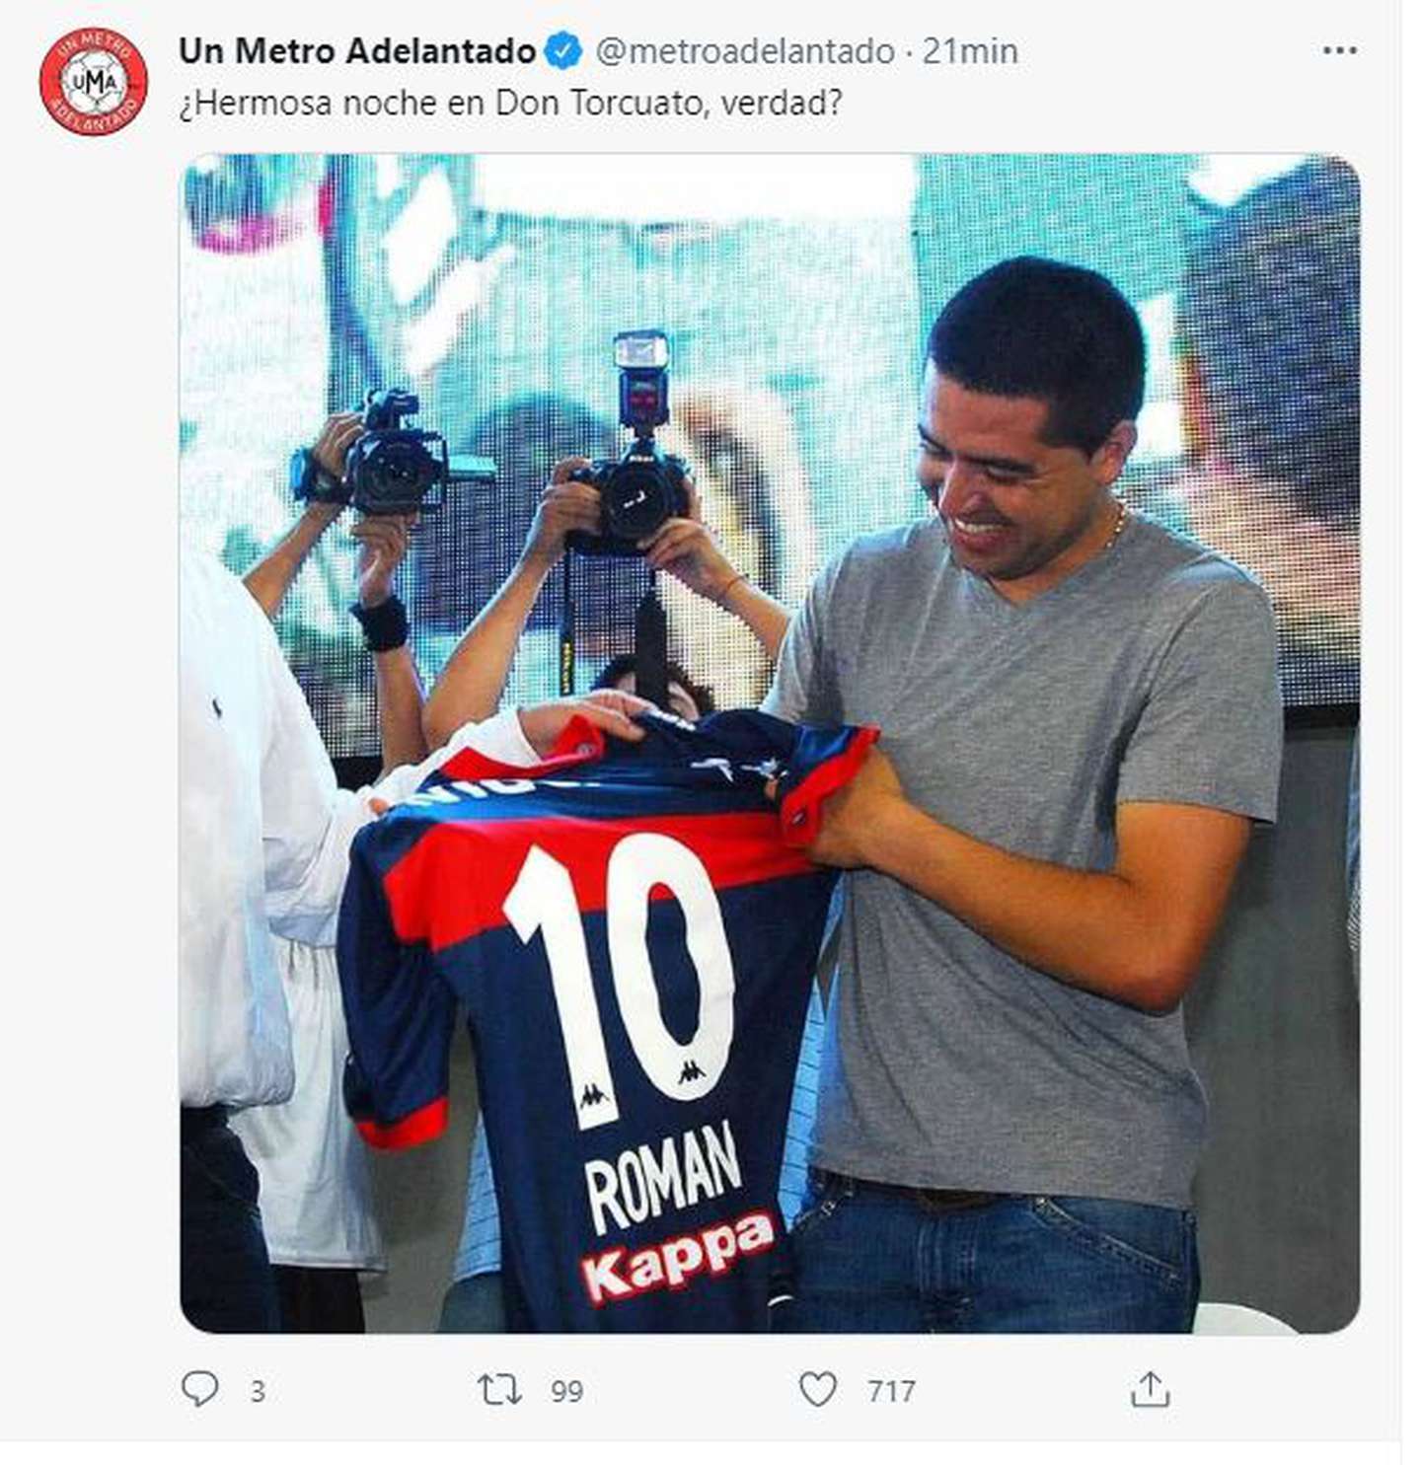1421x1465 pixels.
Task: Click the like count 717
Action: pyautogui.click(x=892, y=1391)
